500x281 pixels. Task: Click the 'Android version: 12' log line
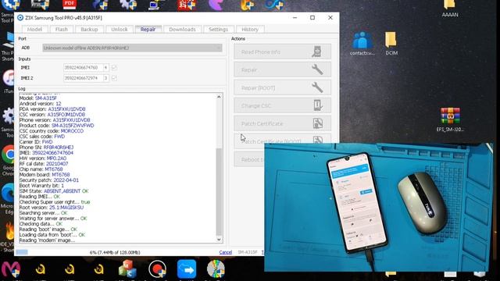tap(40, 104)
